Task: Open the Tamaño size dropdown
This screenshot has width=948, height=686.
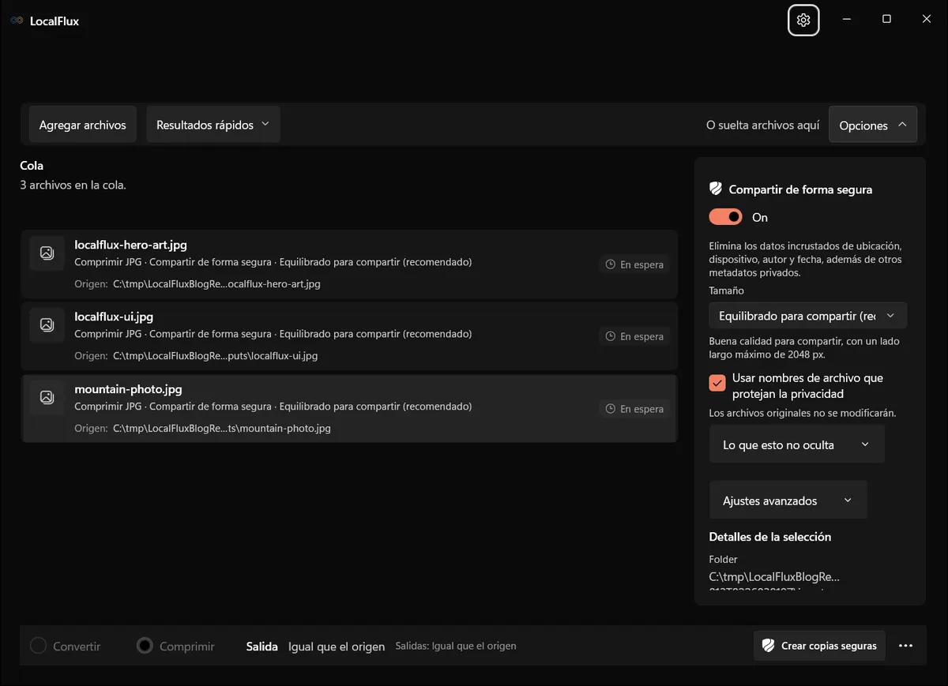Action: [807, 316]
